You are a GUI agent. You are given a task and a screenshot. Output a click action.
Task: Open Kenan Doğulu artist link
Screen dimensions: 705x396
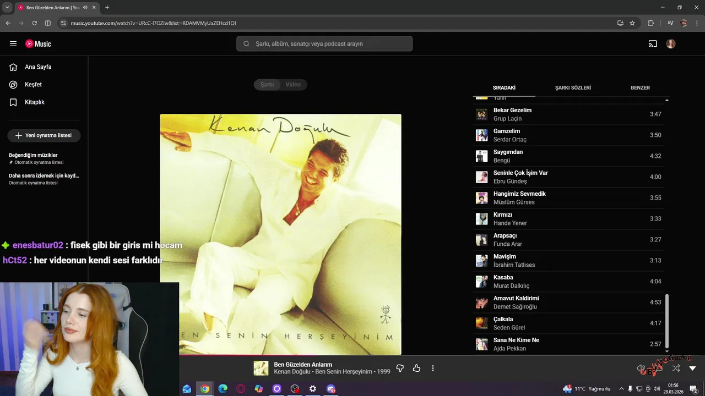(x=292, y=372)
